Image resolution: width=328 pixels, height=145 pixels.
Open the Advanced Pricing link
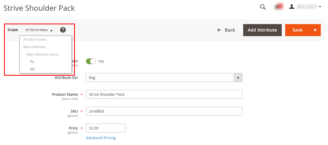pos(101,138)
